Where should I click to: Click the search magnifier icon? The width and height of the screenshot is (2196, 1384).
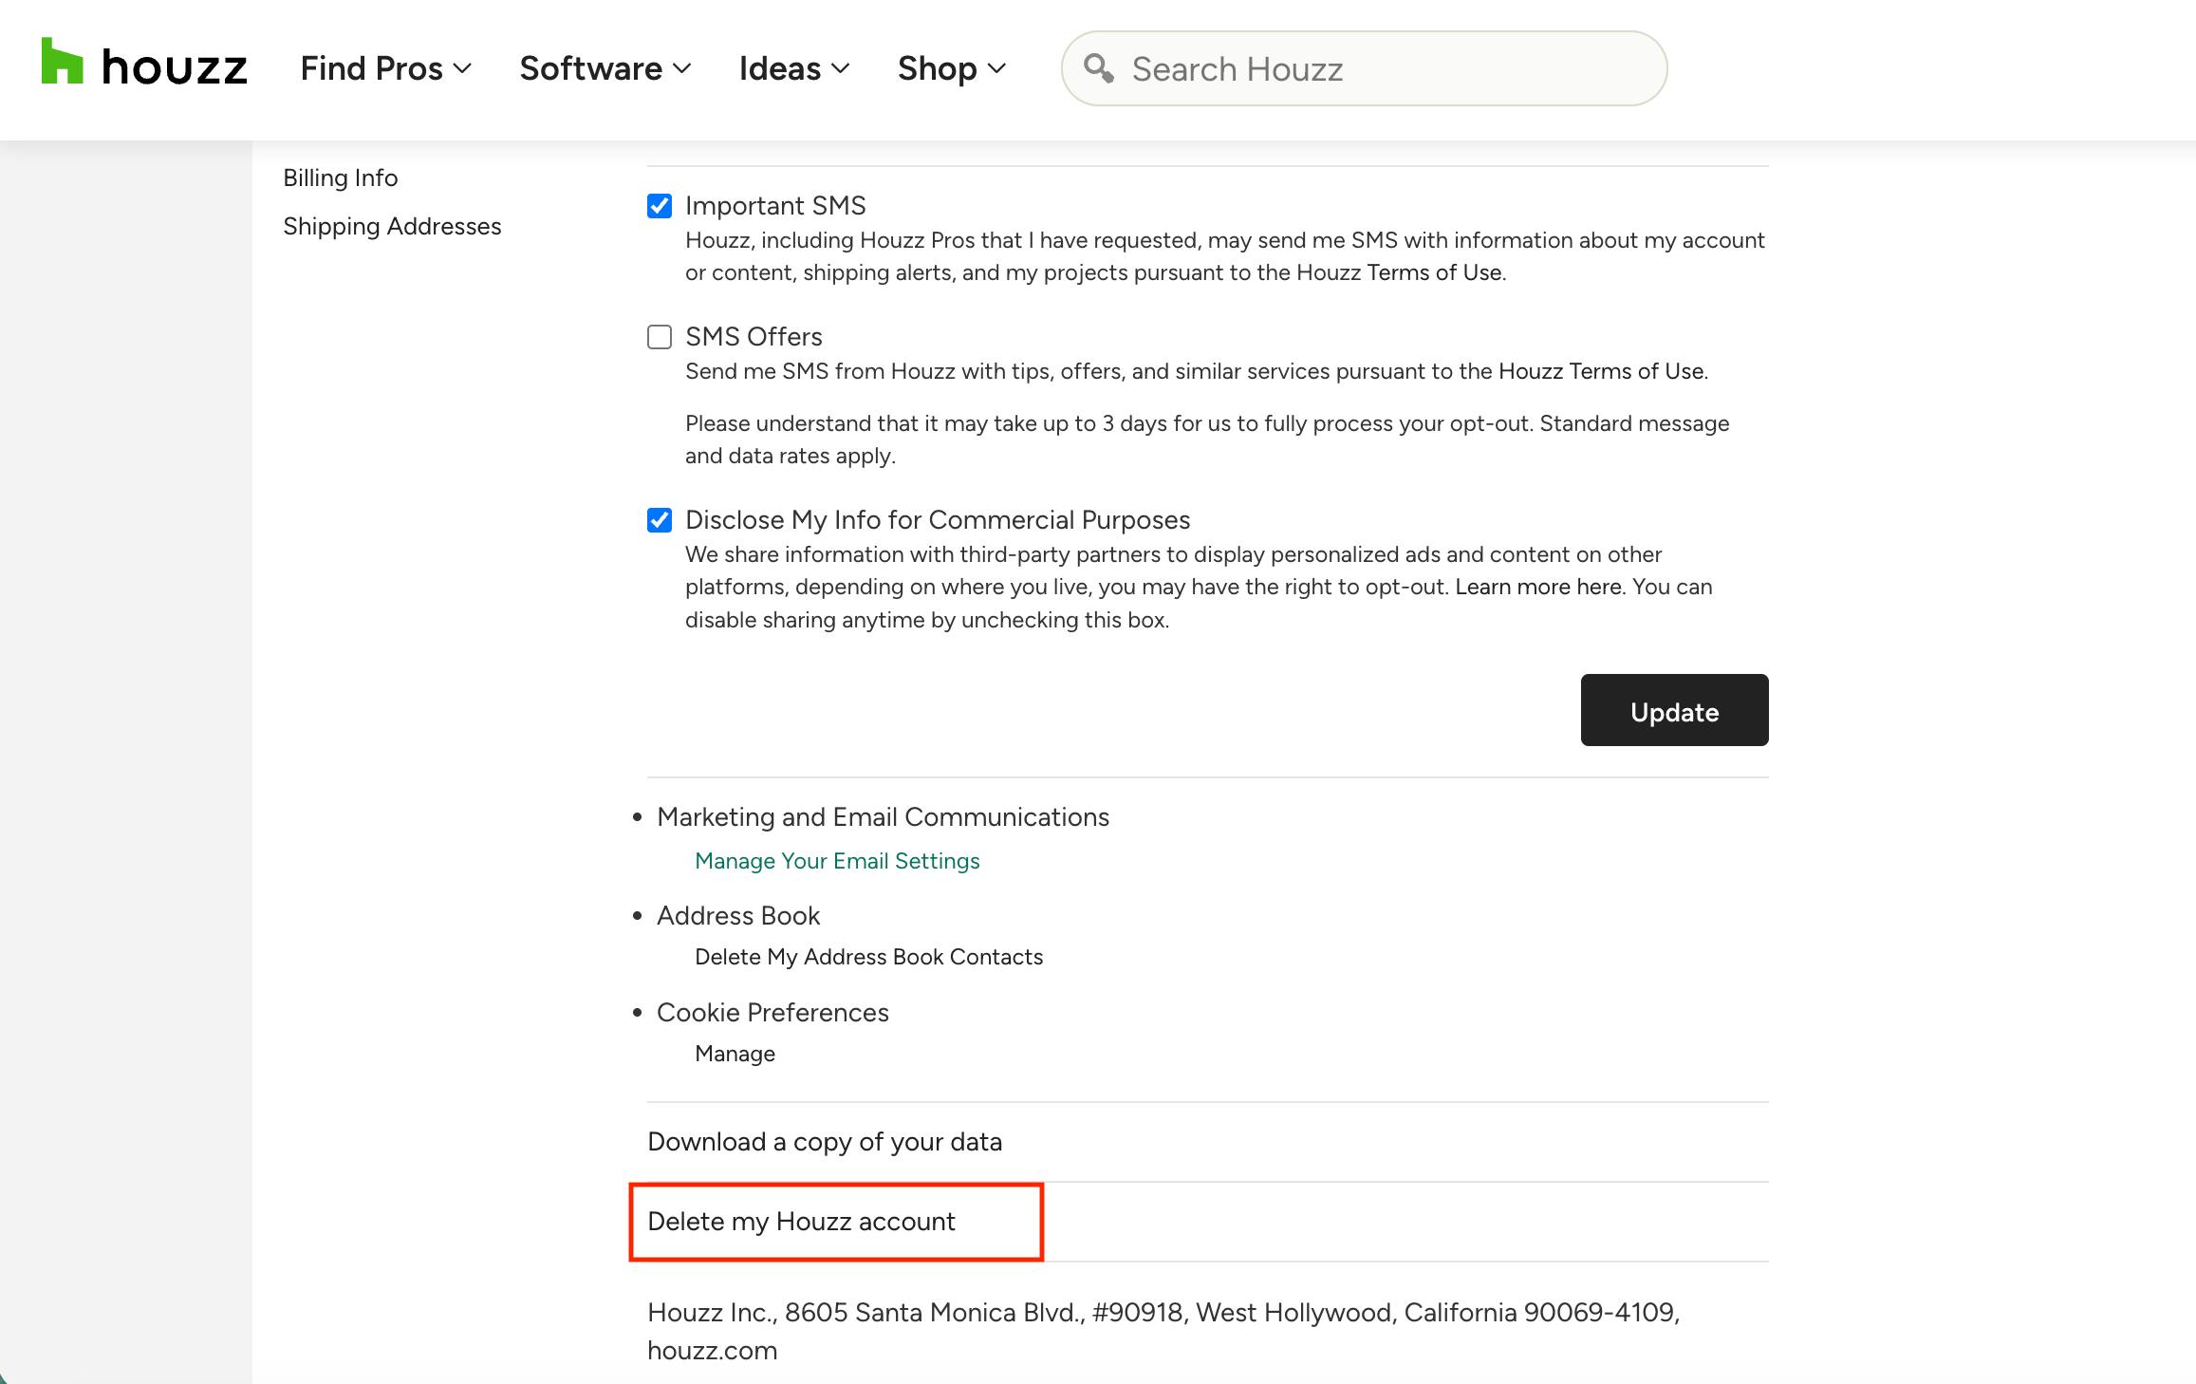(x=1098, y=68)
